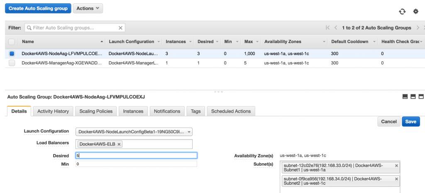Save the Auto Scaling group changes
The height and width of the screenshot is (193, 425).
410,122
